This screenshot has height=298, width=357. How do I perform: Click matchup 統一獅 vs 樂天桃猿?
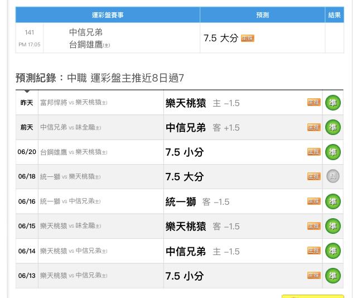[x=70, y=176]
